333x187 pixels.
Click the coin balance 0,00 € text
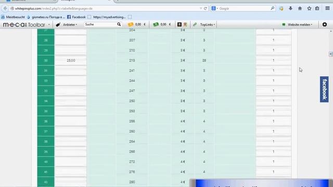pyautogui.click(x=140, y=24)
